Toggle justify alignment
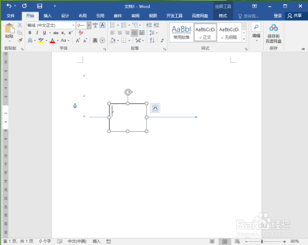 pyautogui.click(x=134, y=33)
